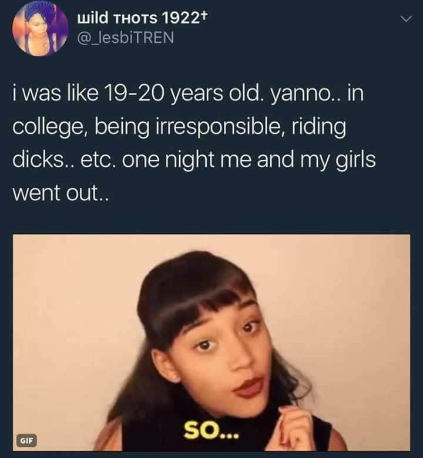This screenshot has width=423, height=458.
Task: Open the @_lesbiTREN handle profile link
Action: point(125,38)
